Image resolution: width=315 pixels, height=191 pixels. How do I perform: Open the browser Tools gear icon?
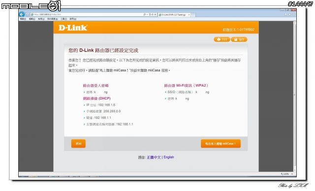[x=293, y=15]
